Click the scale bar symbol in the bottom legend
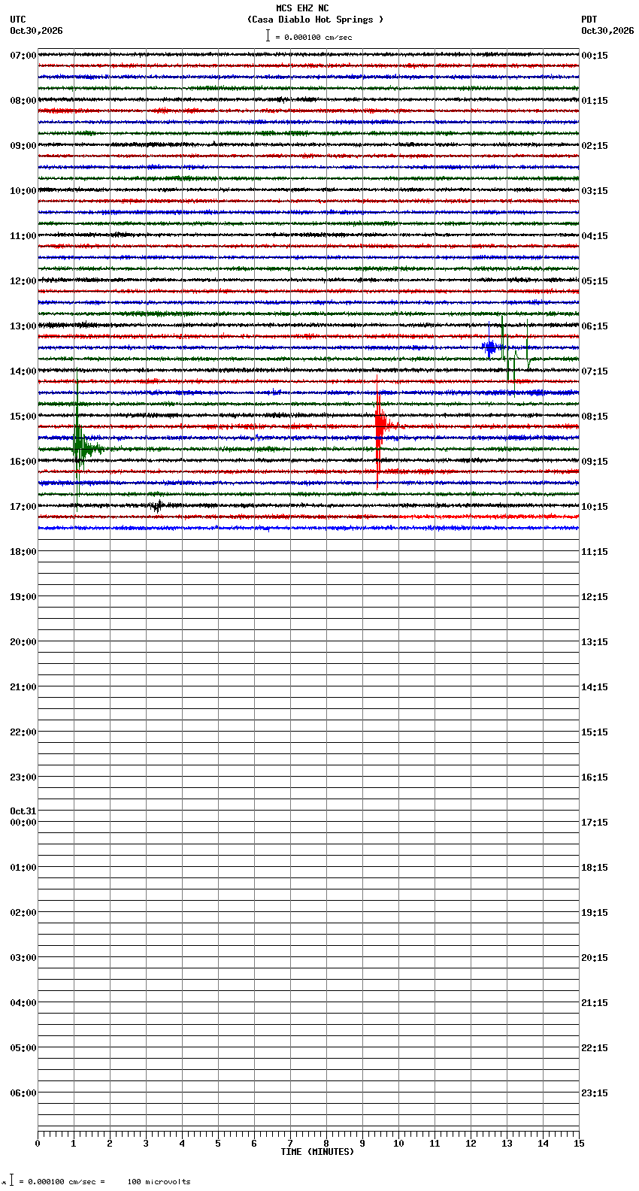The width and height of the screenshot is (639, 1191). coord(11,1180)
